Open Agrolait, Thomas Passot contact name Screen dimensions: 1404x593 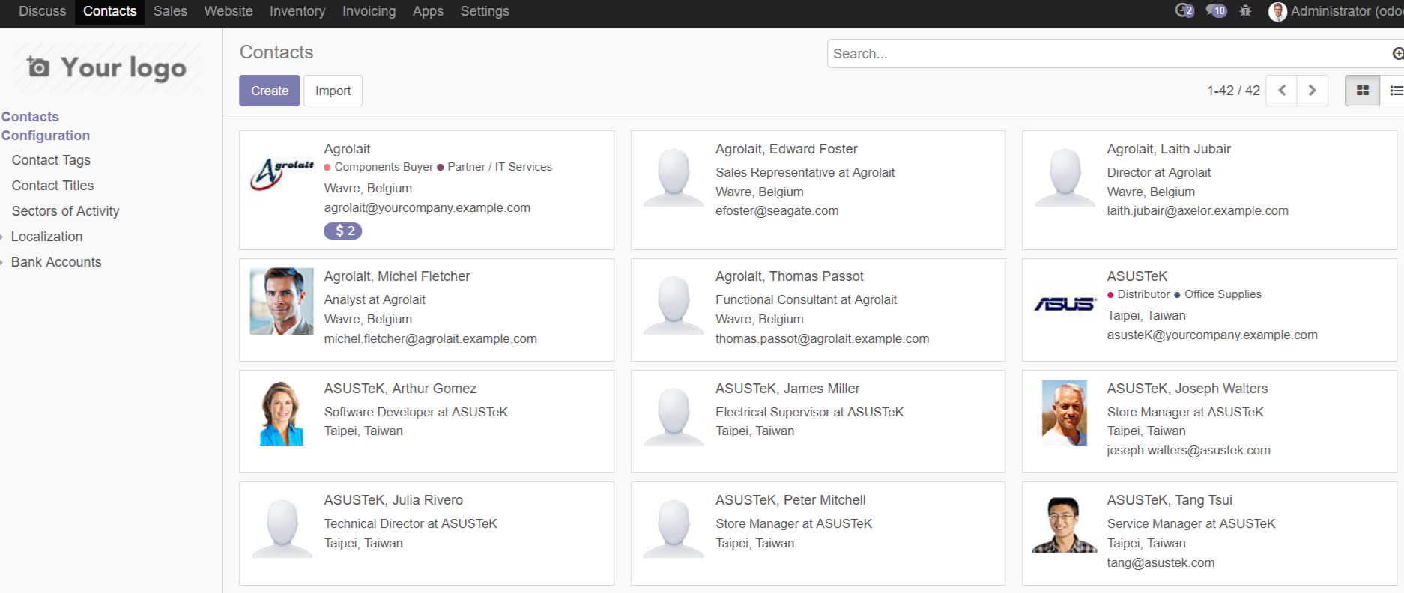pyautogui.click(x=790, y=276)
